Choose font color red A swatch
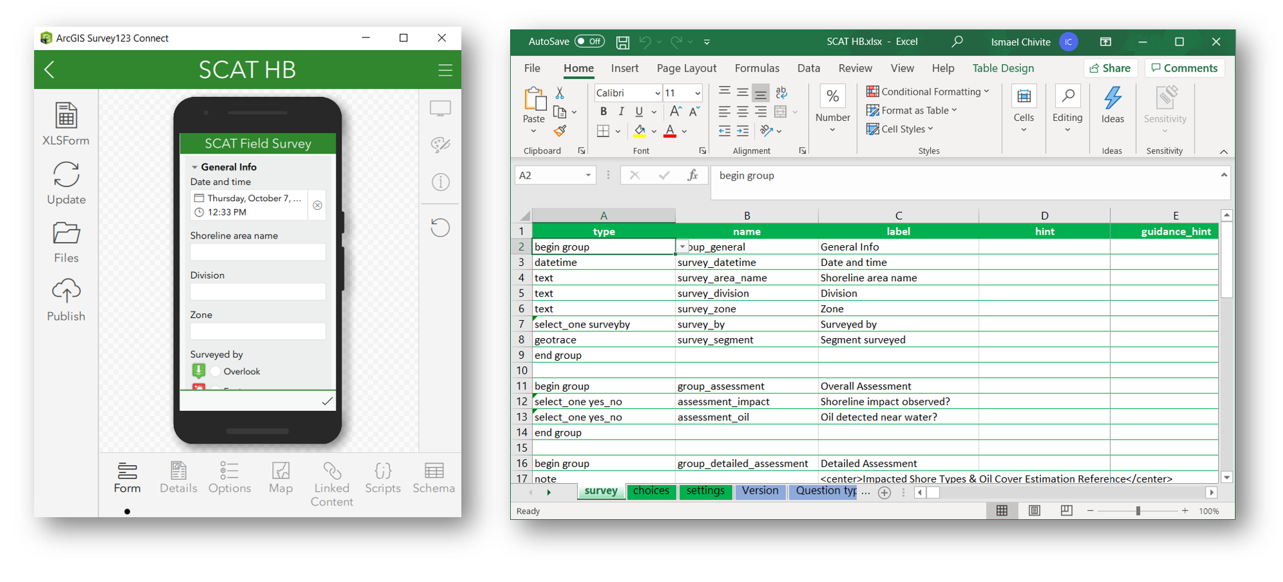The image size is (1283, 582). click(x=670, y=131)
